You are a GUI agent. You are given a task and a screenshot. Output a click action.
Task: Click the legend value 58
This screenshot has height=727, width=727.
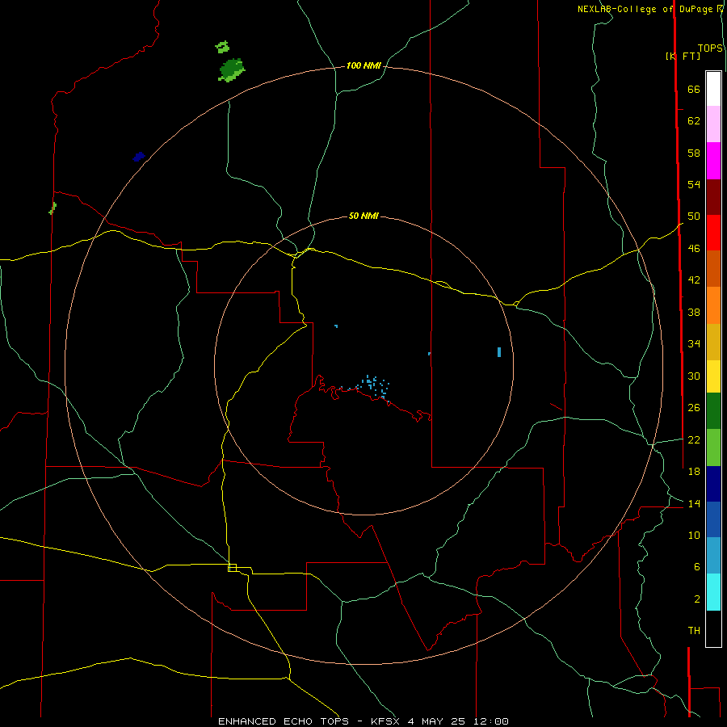tap(694, 153)
